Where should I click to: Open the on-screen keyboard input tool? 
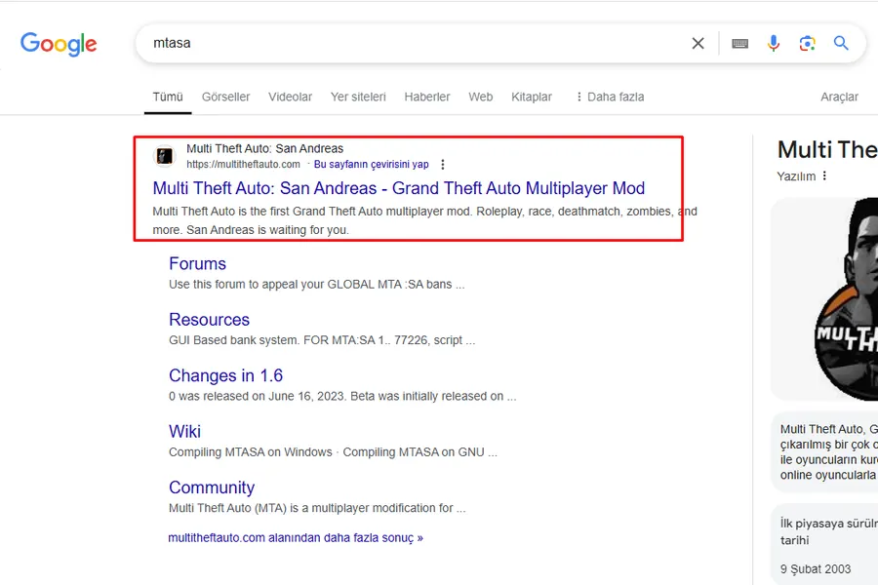click(x=739, y=44)
